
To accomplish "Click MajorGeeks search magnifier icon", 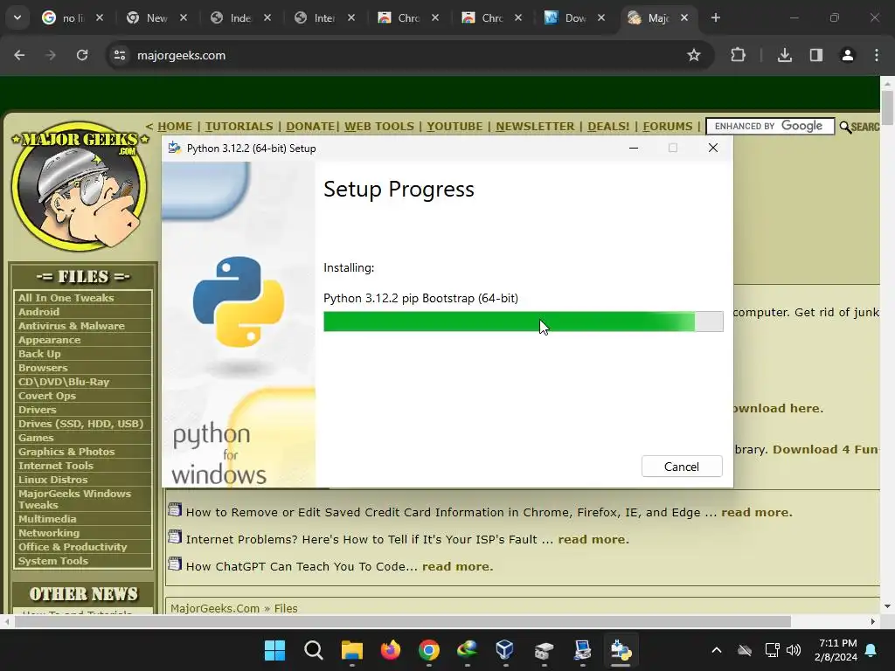I will click(x=845, y=127).
